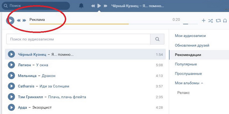
Task: Open current track title in header
Action: tap(138, 6)
